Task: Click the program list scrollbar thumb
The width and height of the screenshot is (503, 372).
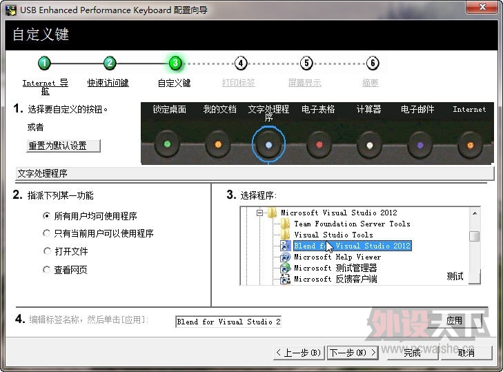Action: coord(475,236)
